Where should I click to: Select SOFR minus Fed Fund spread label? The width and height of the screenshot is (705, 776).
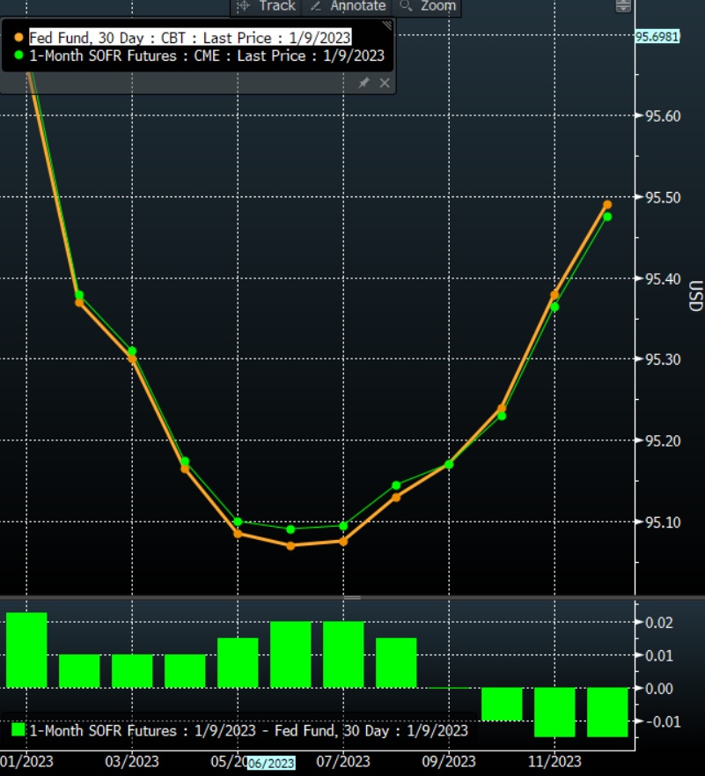[x=249, y=730]
